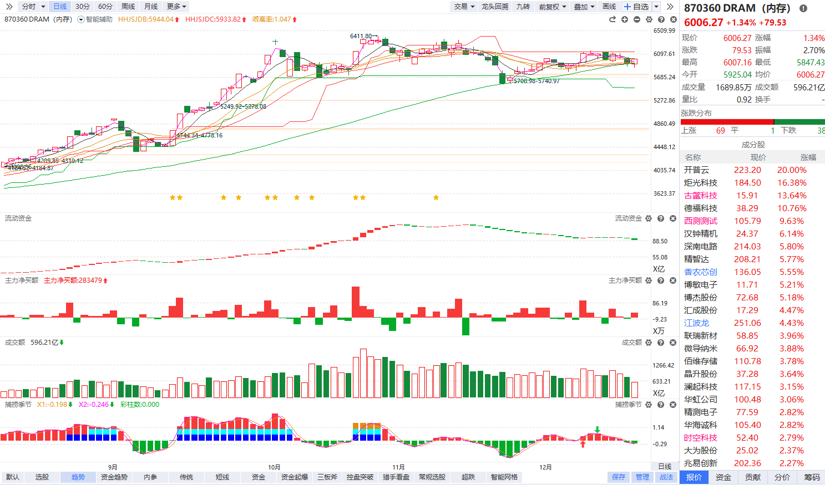Click the 管理 button

[x=642, y=477]
